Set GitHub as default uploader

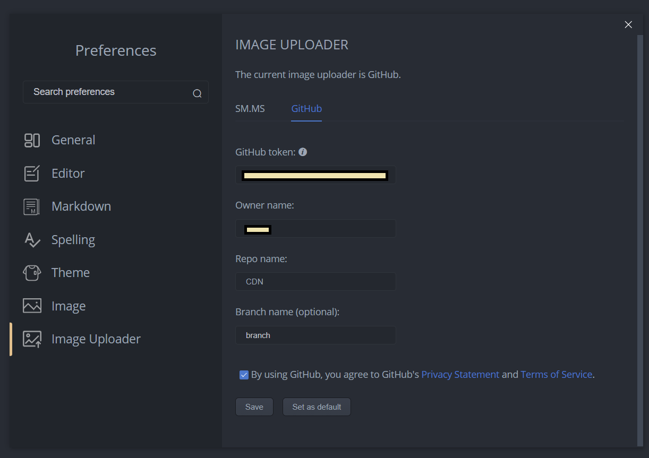317,407
